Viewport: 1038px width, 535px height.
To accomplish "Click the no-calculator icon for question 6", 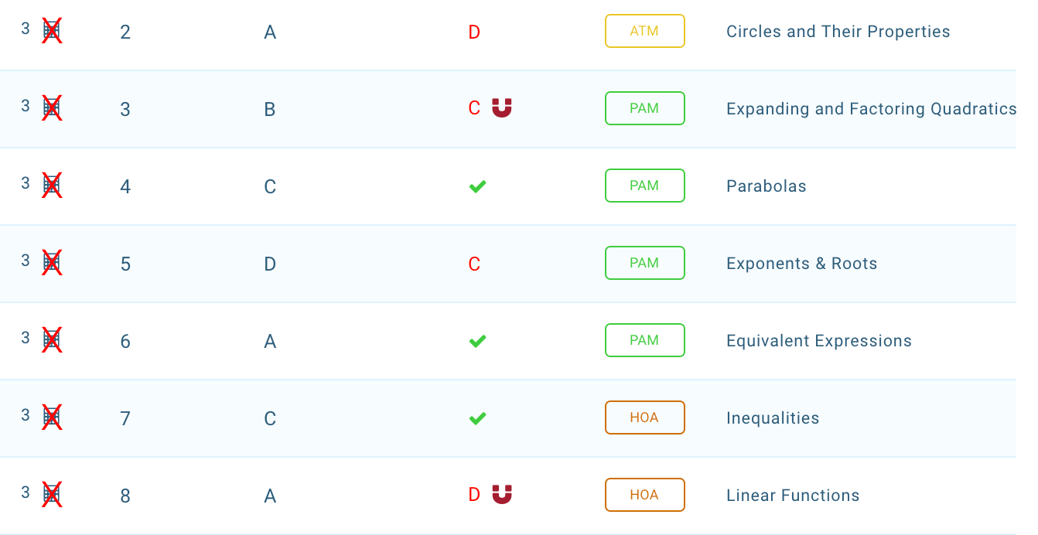I will click(52, 340).
